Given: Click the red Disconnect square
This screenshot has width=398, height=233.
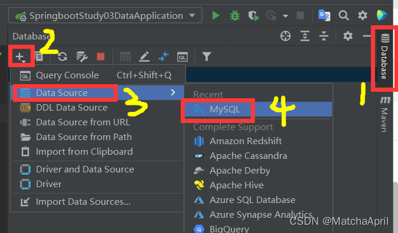Looking at the screenshot, I should [x=101, y=56].
